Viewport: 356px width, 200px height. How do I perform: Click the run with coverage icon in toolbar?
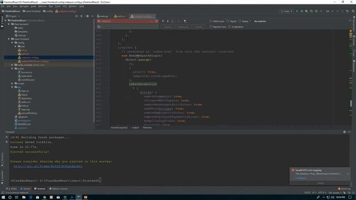[x=306, y=11]
